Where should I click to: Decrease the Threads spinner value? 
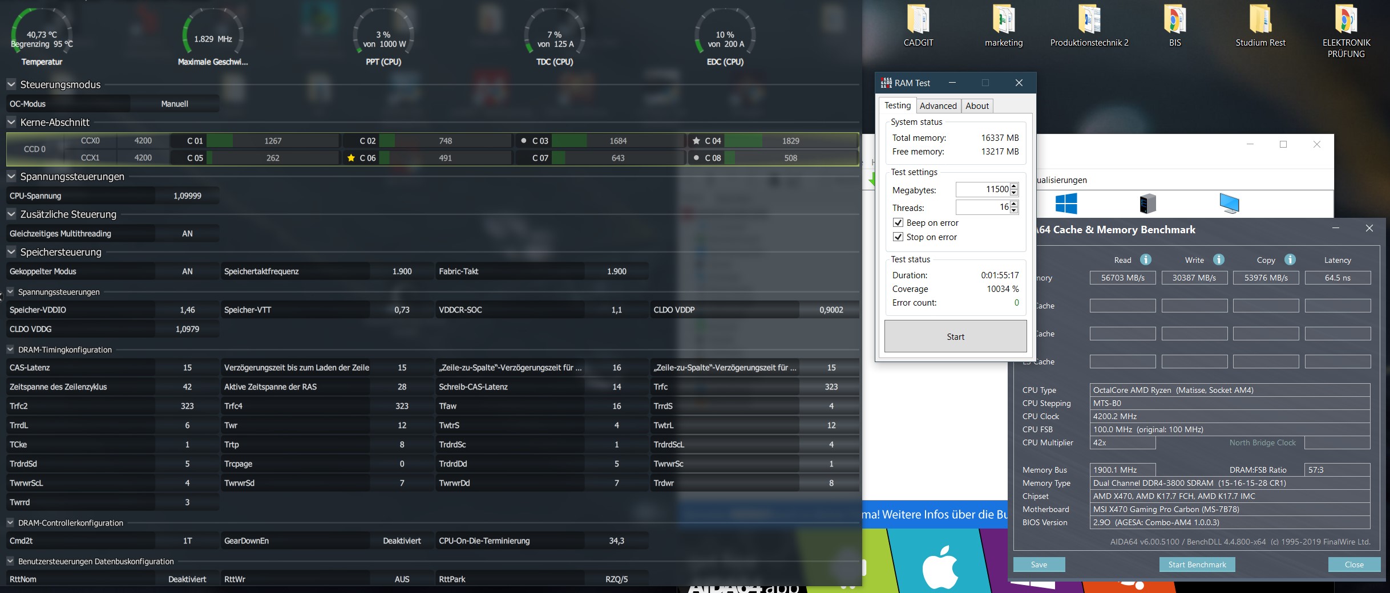coord(1014,210)
